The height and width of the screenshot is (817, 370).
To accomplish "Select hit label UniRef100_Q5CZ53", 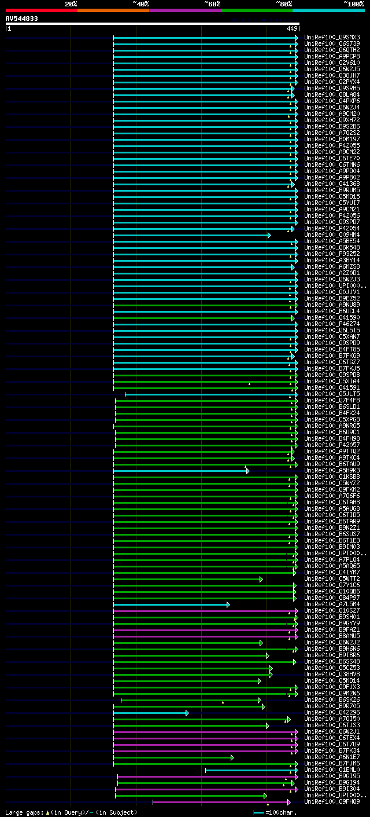I will pyautogui.click(x=331, y=668).
